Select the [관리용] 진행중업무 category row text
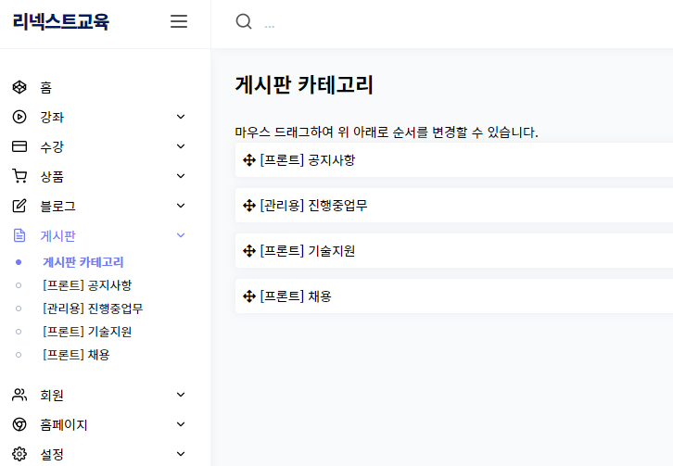This screenshot has height=466, width=673. [x=313, y=205]
